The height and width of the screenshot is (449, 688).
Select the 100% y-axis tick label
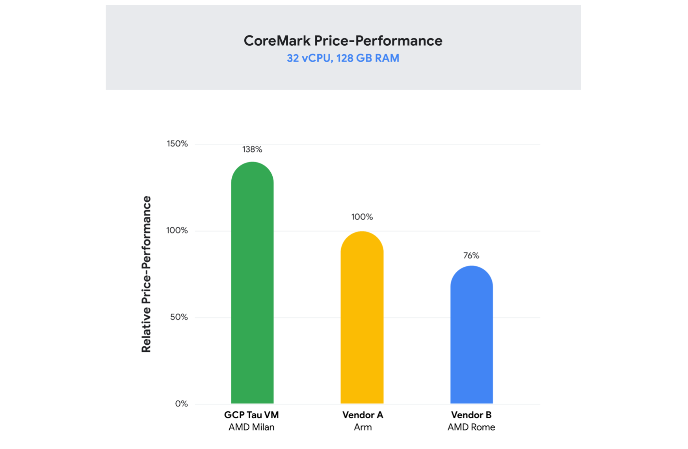click(177, 230)
